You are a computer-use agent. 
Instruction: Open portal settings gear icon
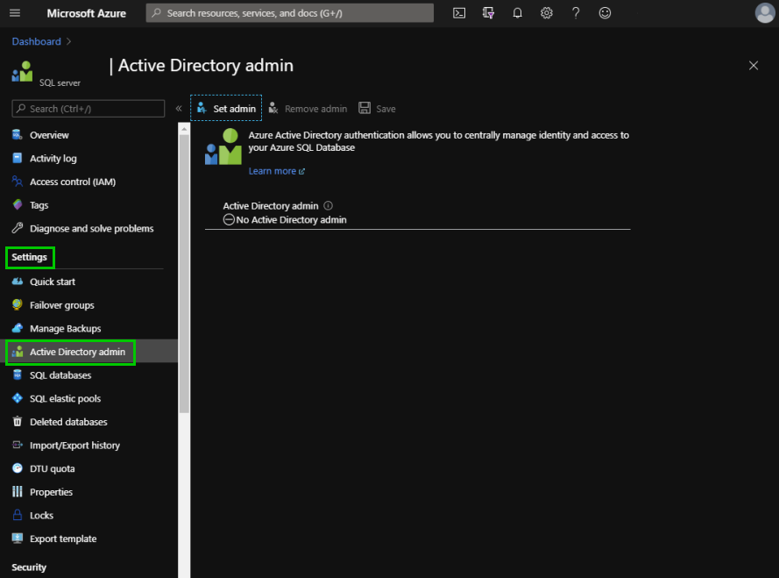click(547, 13)
